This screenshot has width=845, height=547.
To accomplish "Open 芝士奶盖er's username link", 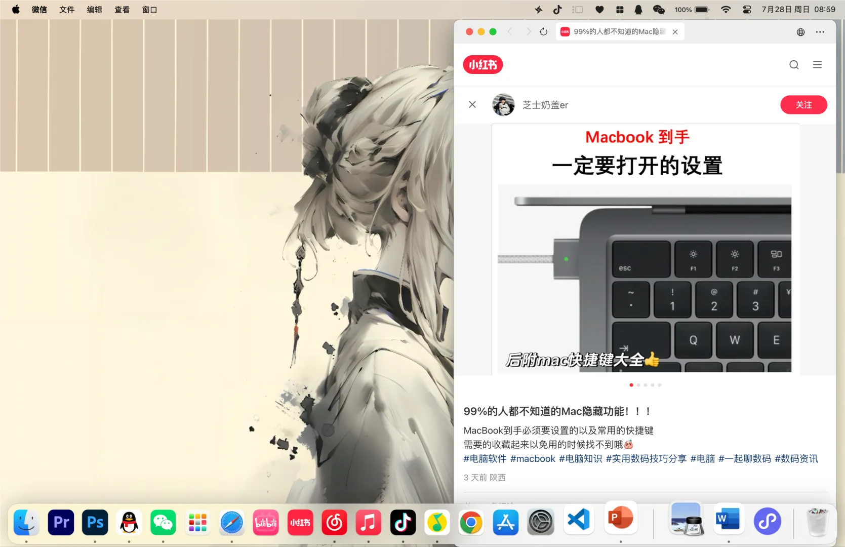I will click(x=544, y=105).
